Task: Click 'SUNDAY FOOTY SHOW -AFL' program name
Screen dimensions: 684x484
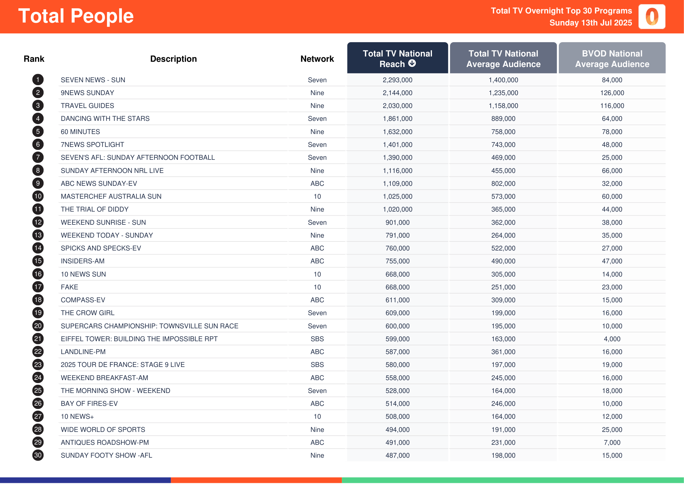Action: click(x=106, y=455)
